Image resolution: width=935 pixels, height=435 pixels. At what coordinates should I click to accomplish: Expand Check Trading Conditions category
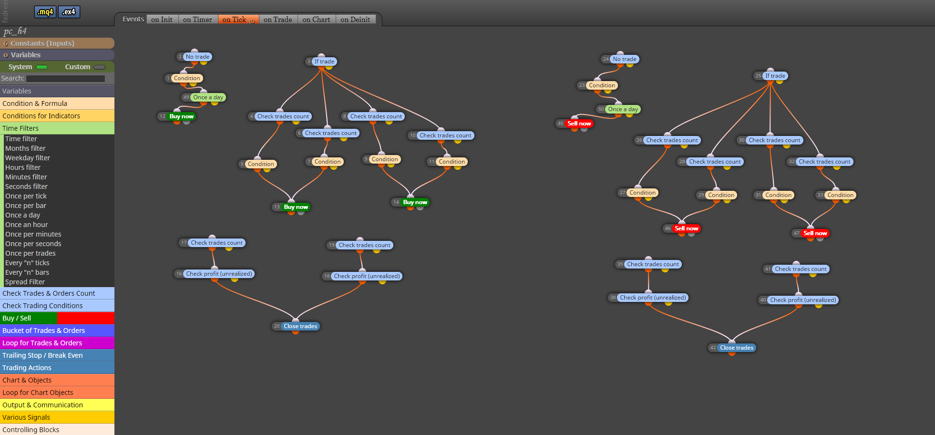[x=57, y=306]
